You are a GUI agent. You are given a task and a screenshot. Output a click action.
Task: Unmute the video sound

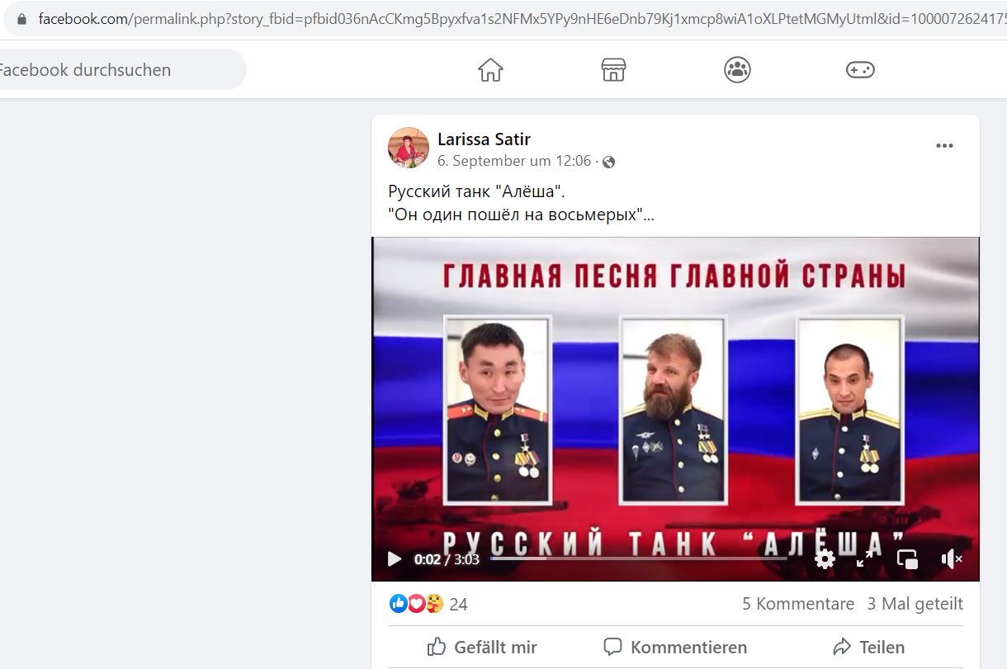pos(951,559)
